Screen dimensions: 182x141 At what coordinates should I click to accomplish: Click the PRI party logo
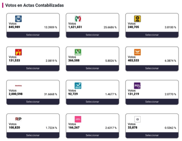[78, 19]
